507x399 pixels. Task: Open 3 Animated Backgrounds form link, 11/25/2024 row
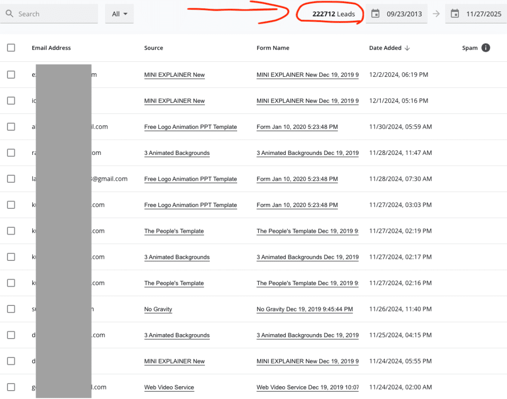(x=307, y=335)
